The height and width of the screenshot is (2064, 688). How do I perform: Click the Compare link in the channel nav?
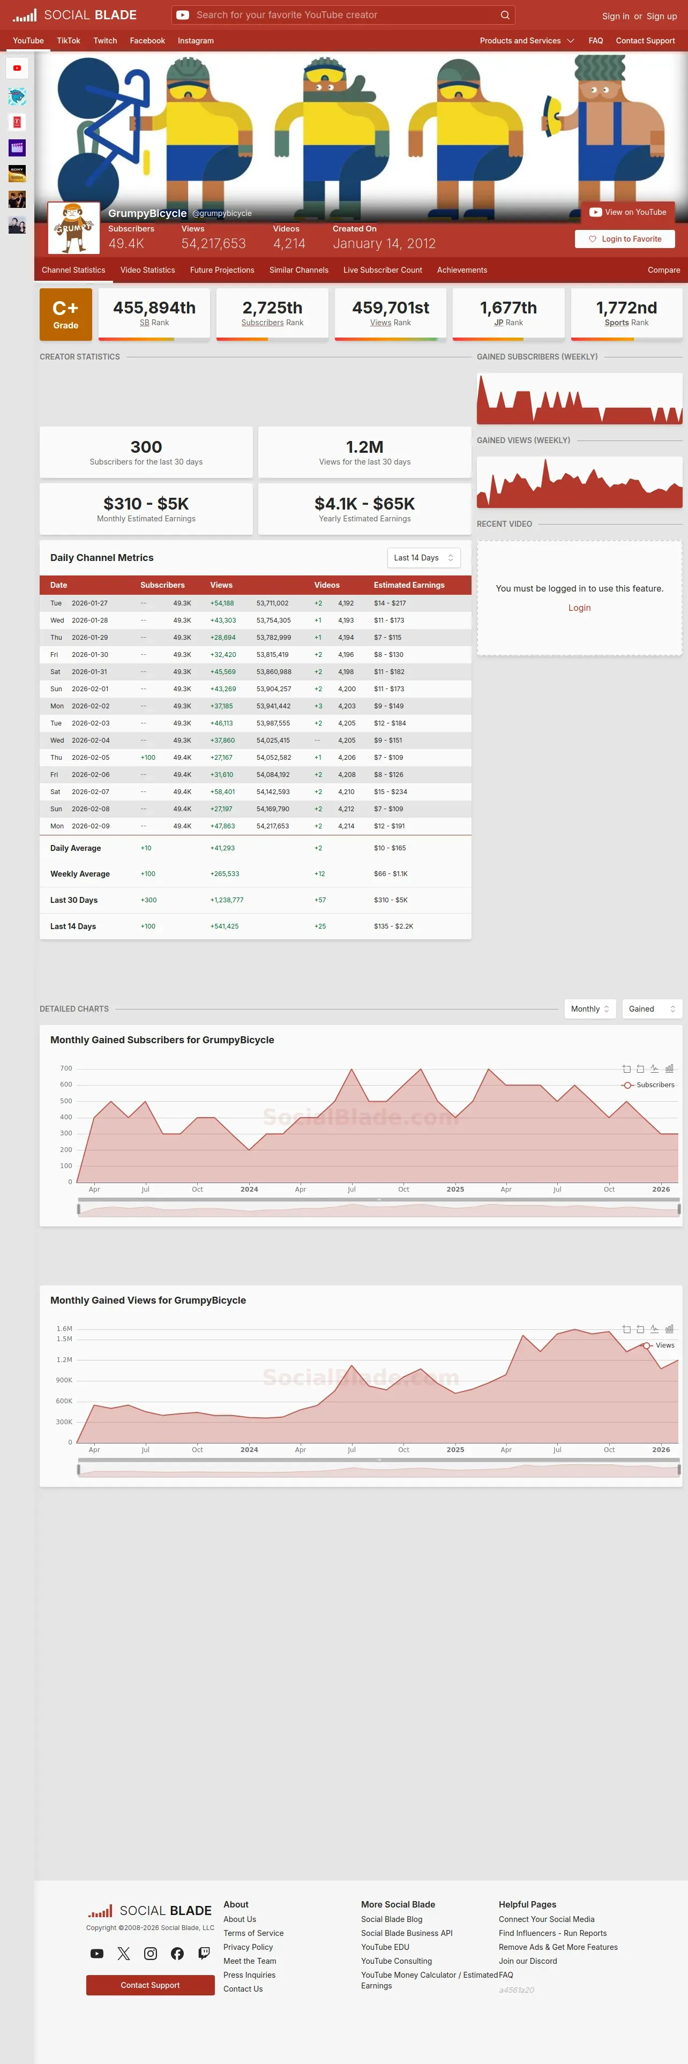point(664,270)
